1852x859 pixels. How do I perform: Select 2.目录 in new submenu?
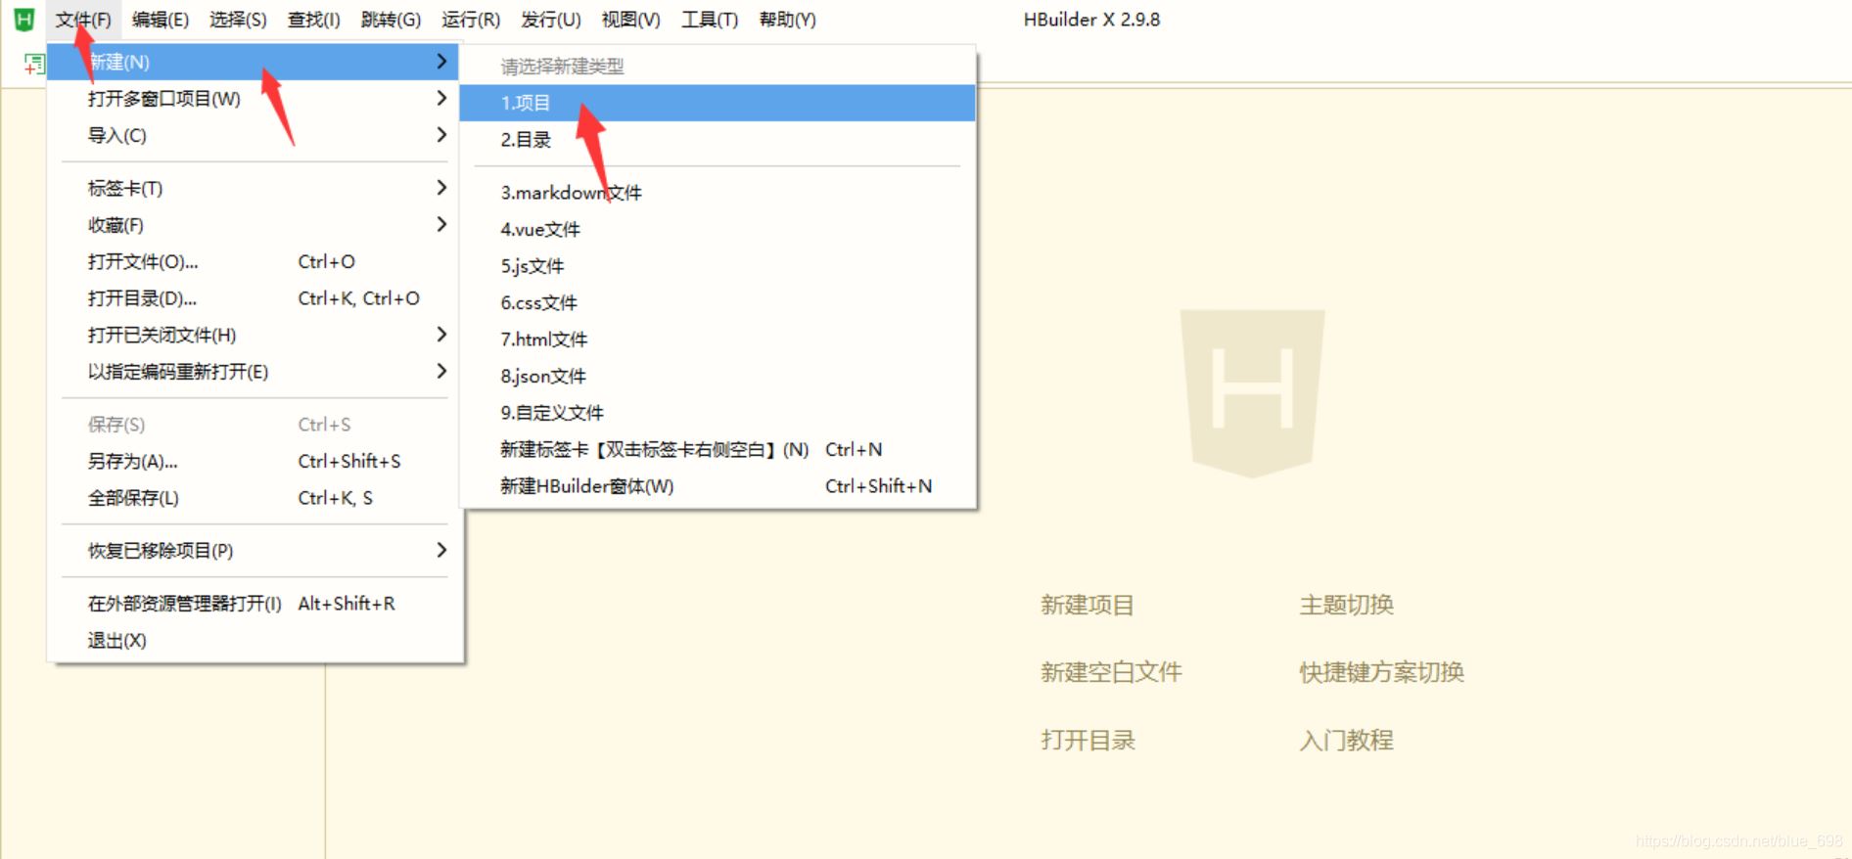coord(718,140)
